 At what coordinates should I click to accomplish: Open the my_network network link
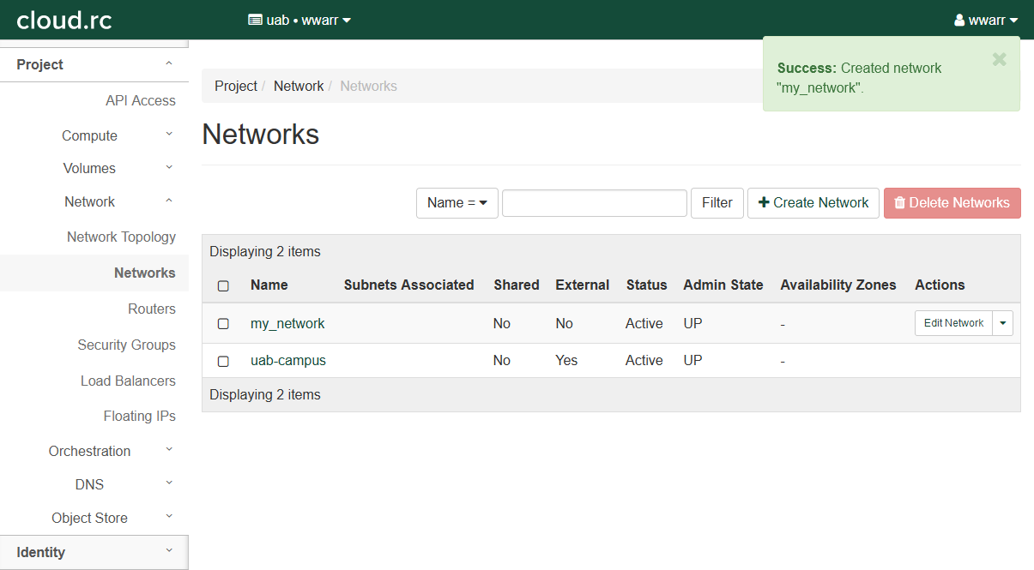tap(287, 323)
